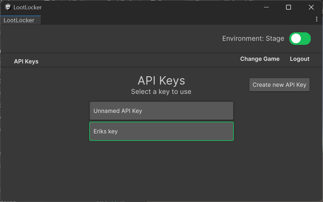Maximize the LootLocker window
The image size is (323, 202).
point(288,7)
